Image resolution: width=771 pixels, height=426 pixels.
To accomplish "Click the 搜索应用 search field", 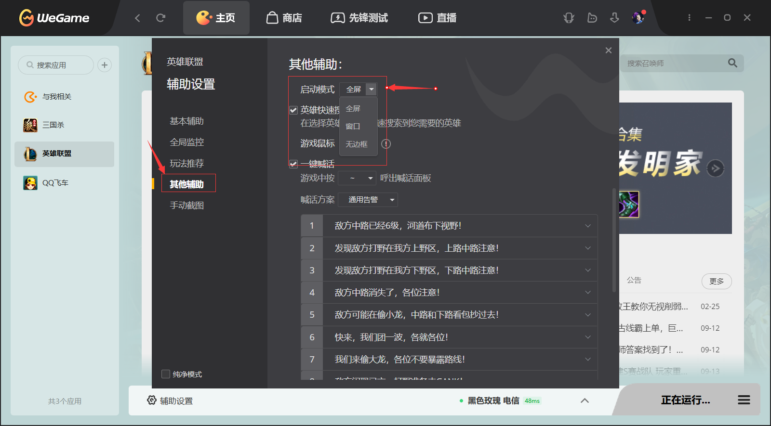I will click(56, 65).
